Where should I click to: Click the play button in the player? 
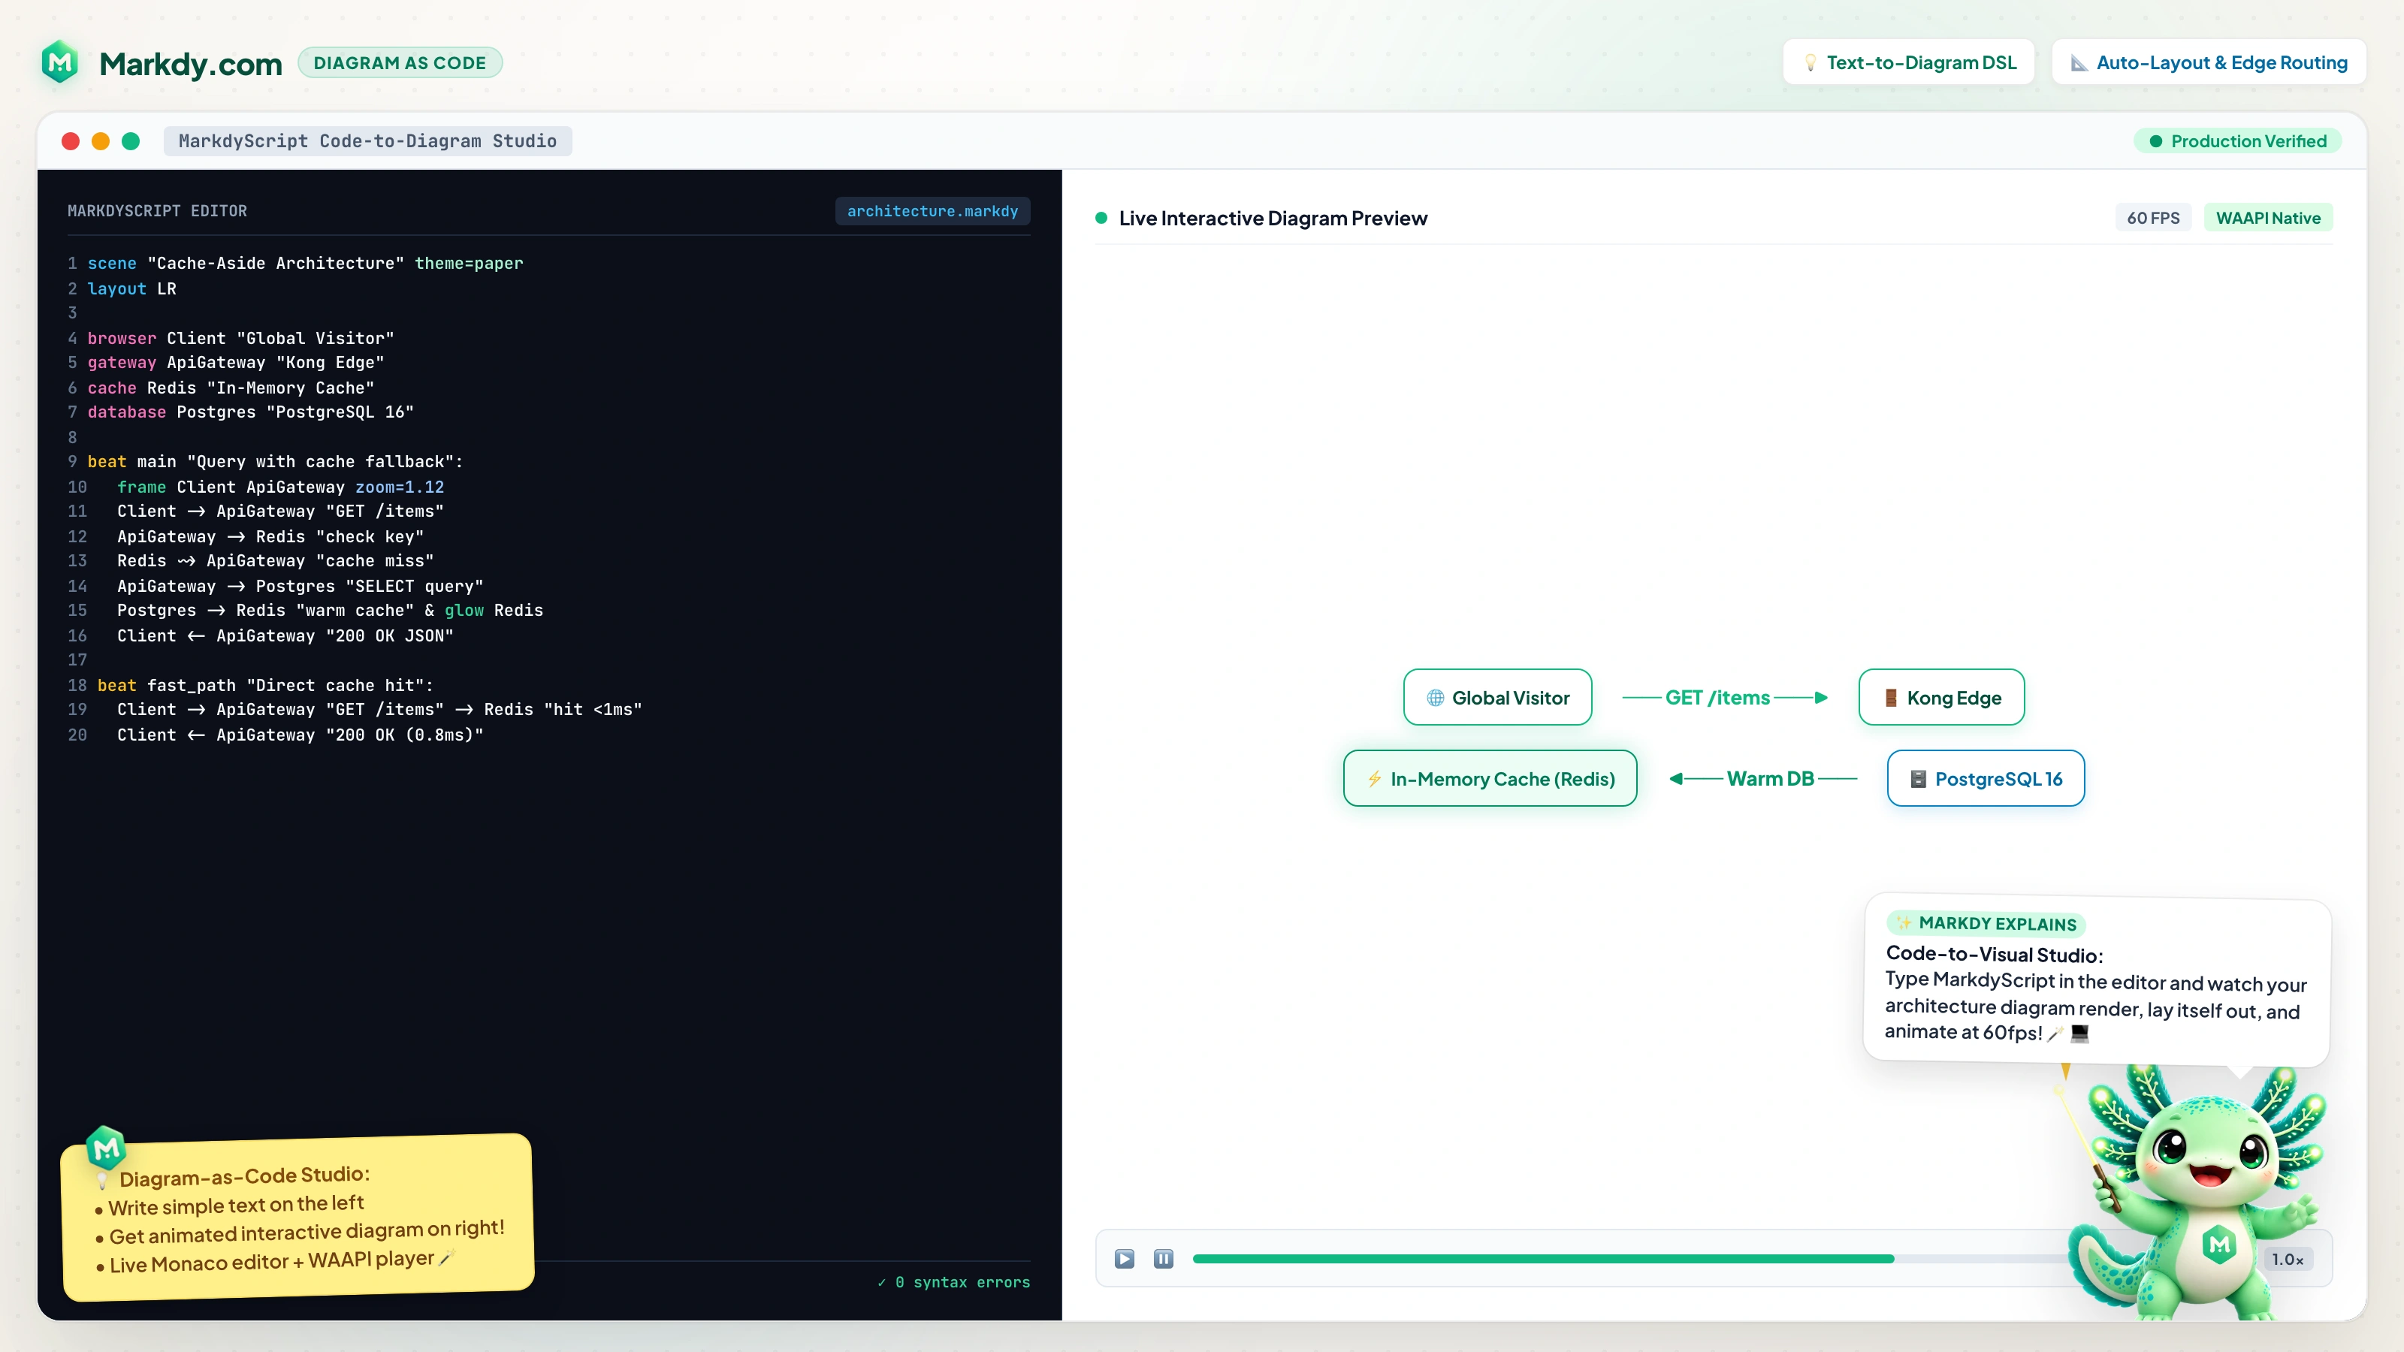coord(1125,1259)
